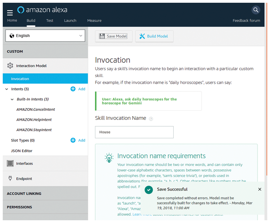
Task: Click the Endpoint plug icon
Action: pos(10,178)
